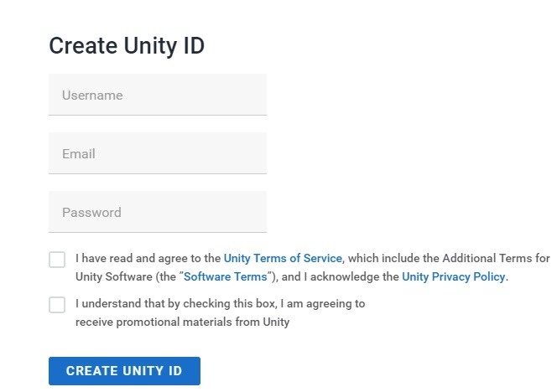Screen dimensions: 557x392
Task: Click into the Email text box
Action: coord(158,153)
